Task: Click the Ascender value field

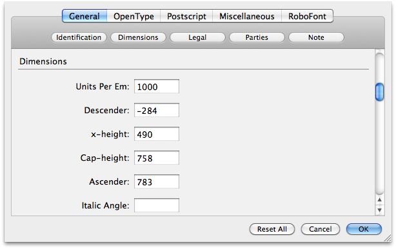Action: 157,181
